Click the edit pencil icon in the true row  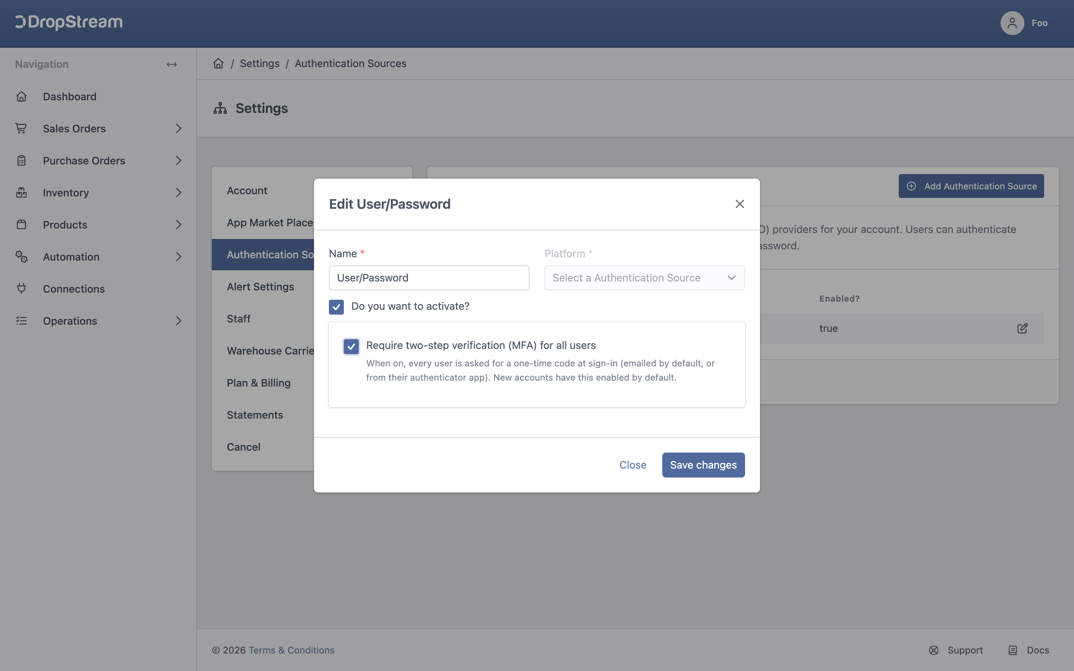[x=1023, y=328]
